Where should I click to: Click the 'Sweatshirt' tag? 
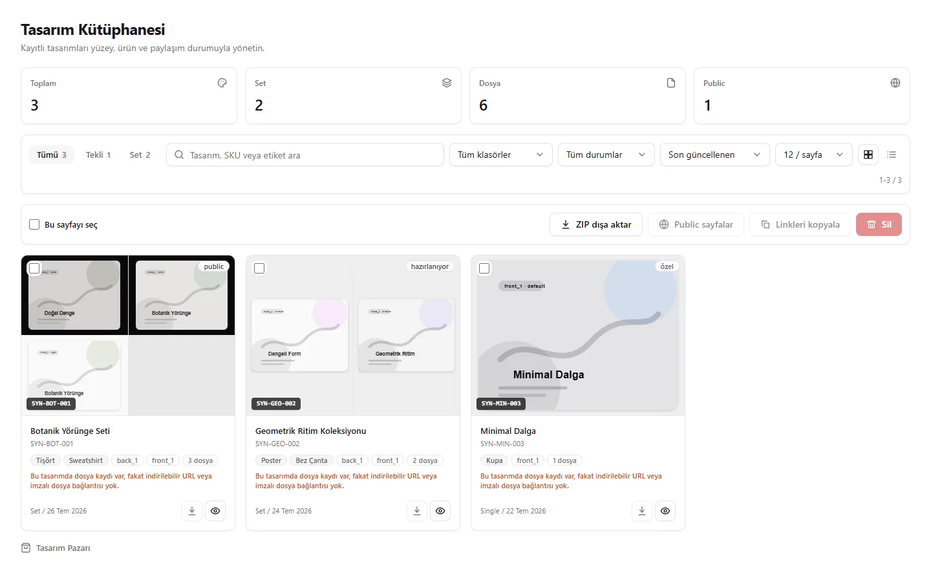(86, 460)
